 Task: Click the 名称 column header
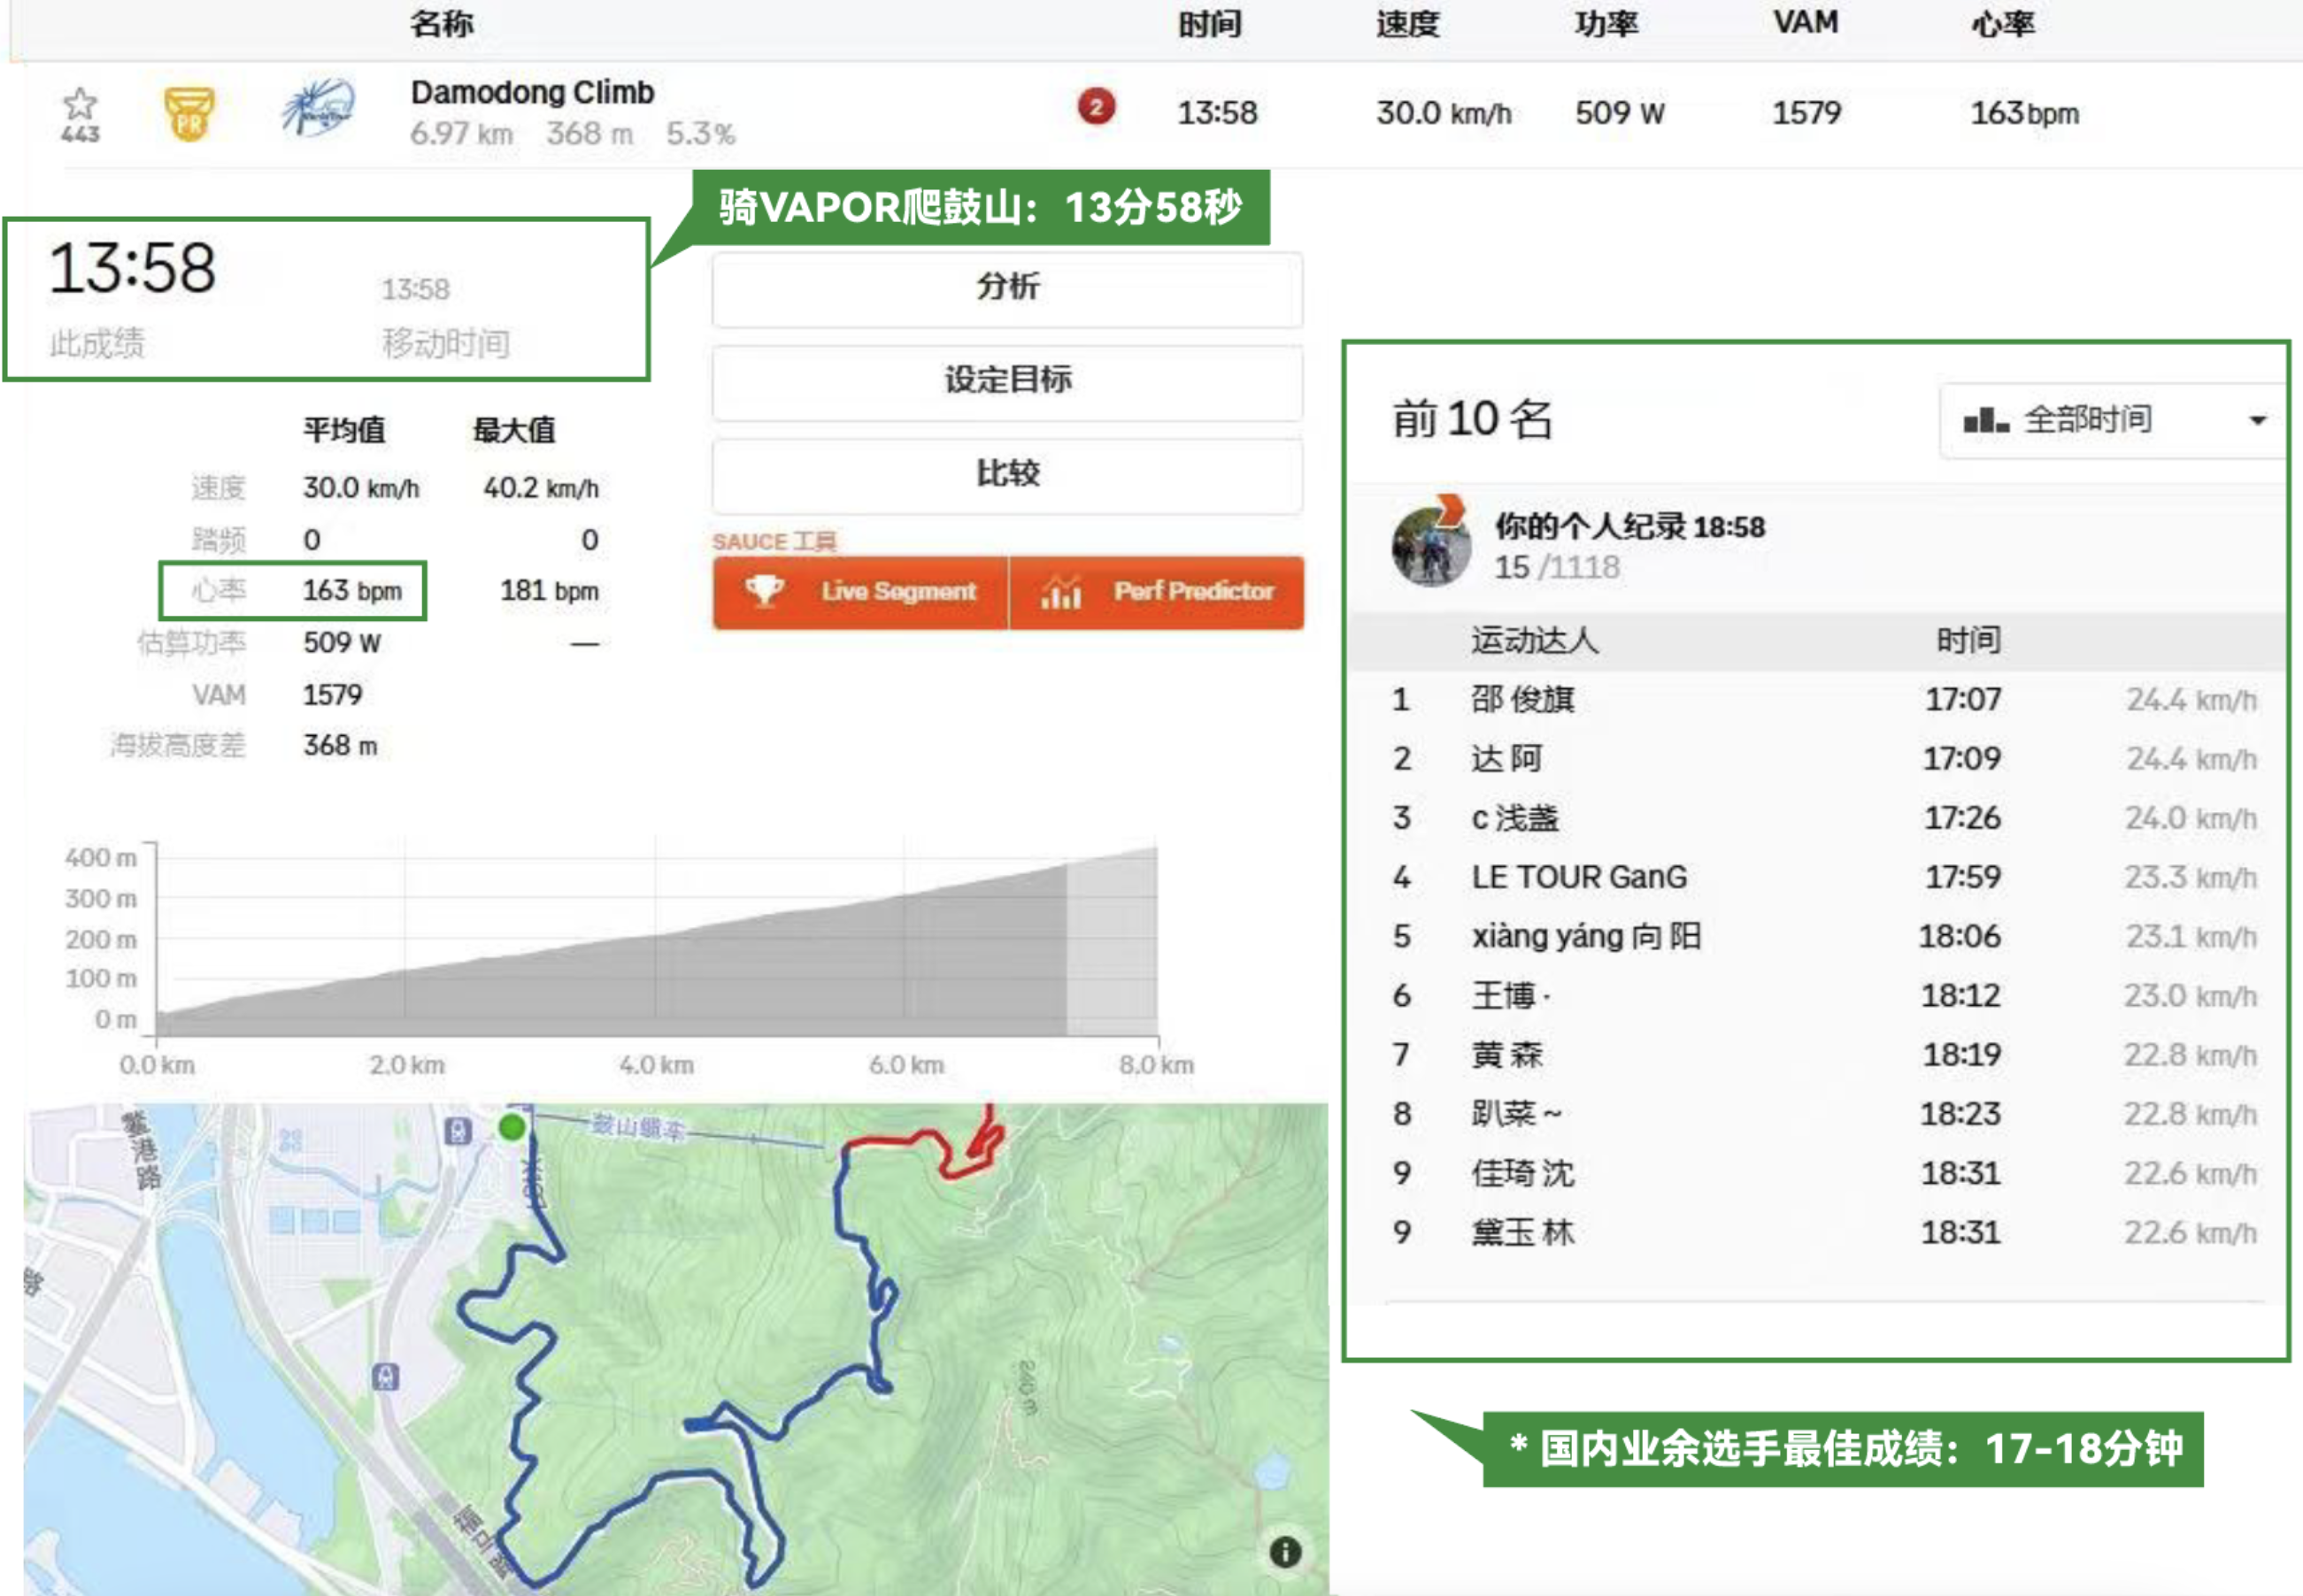(441, 23)
